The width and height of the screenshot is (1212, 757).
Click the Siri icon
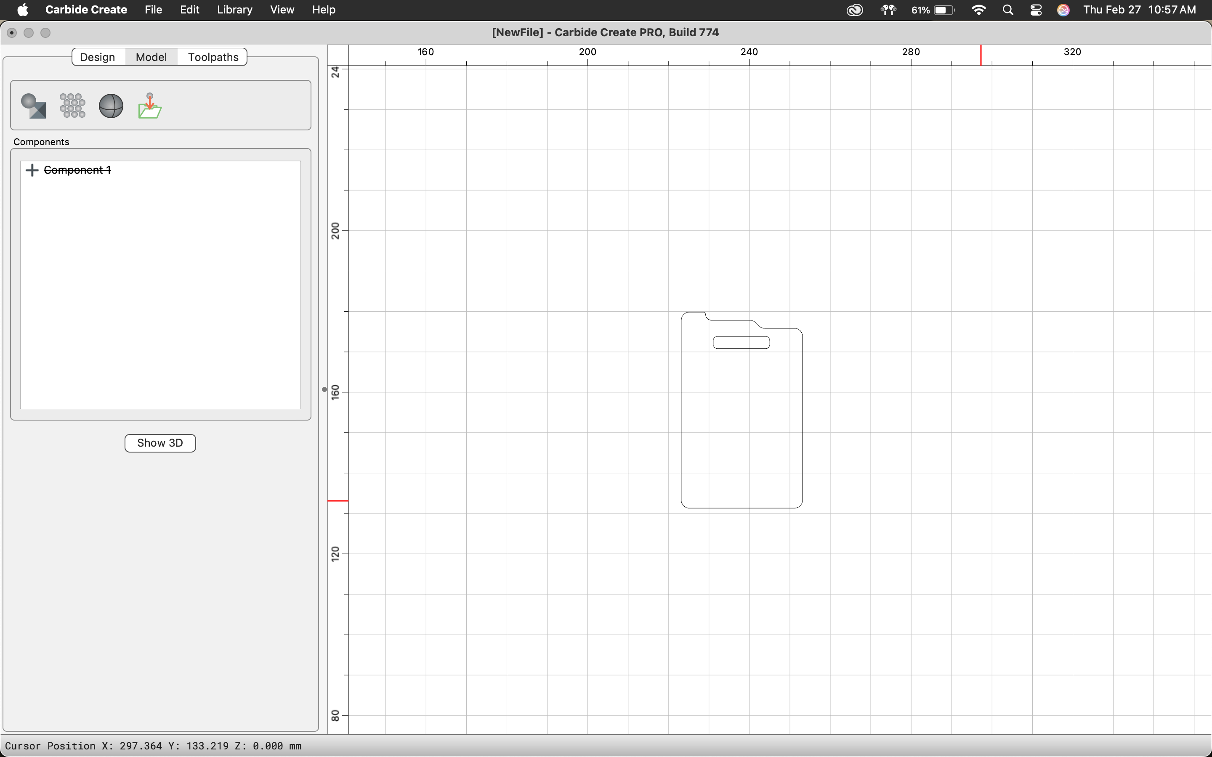tap(1063, 10)
